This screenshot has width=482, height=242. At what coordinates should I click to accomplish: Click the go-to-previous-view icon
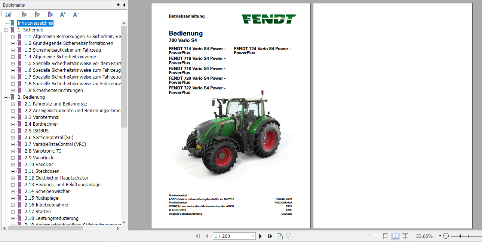point(280,236)
